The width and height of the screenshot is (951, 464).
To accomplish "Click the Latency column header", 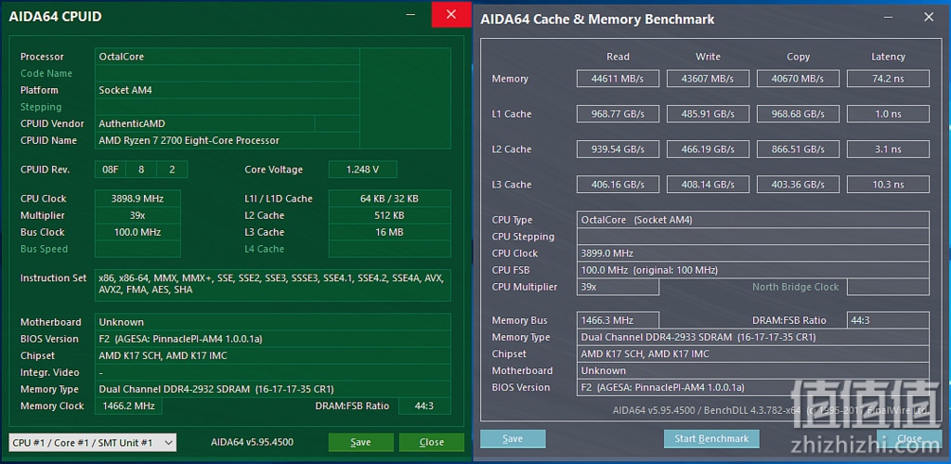I will point(888,57).
